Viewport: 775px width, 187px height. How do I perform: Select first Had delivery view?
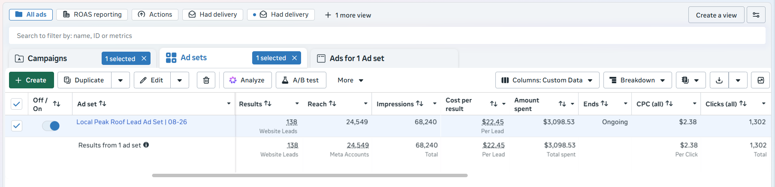point(213,15)
